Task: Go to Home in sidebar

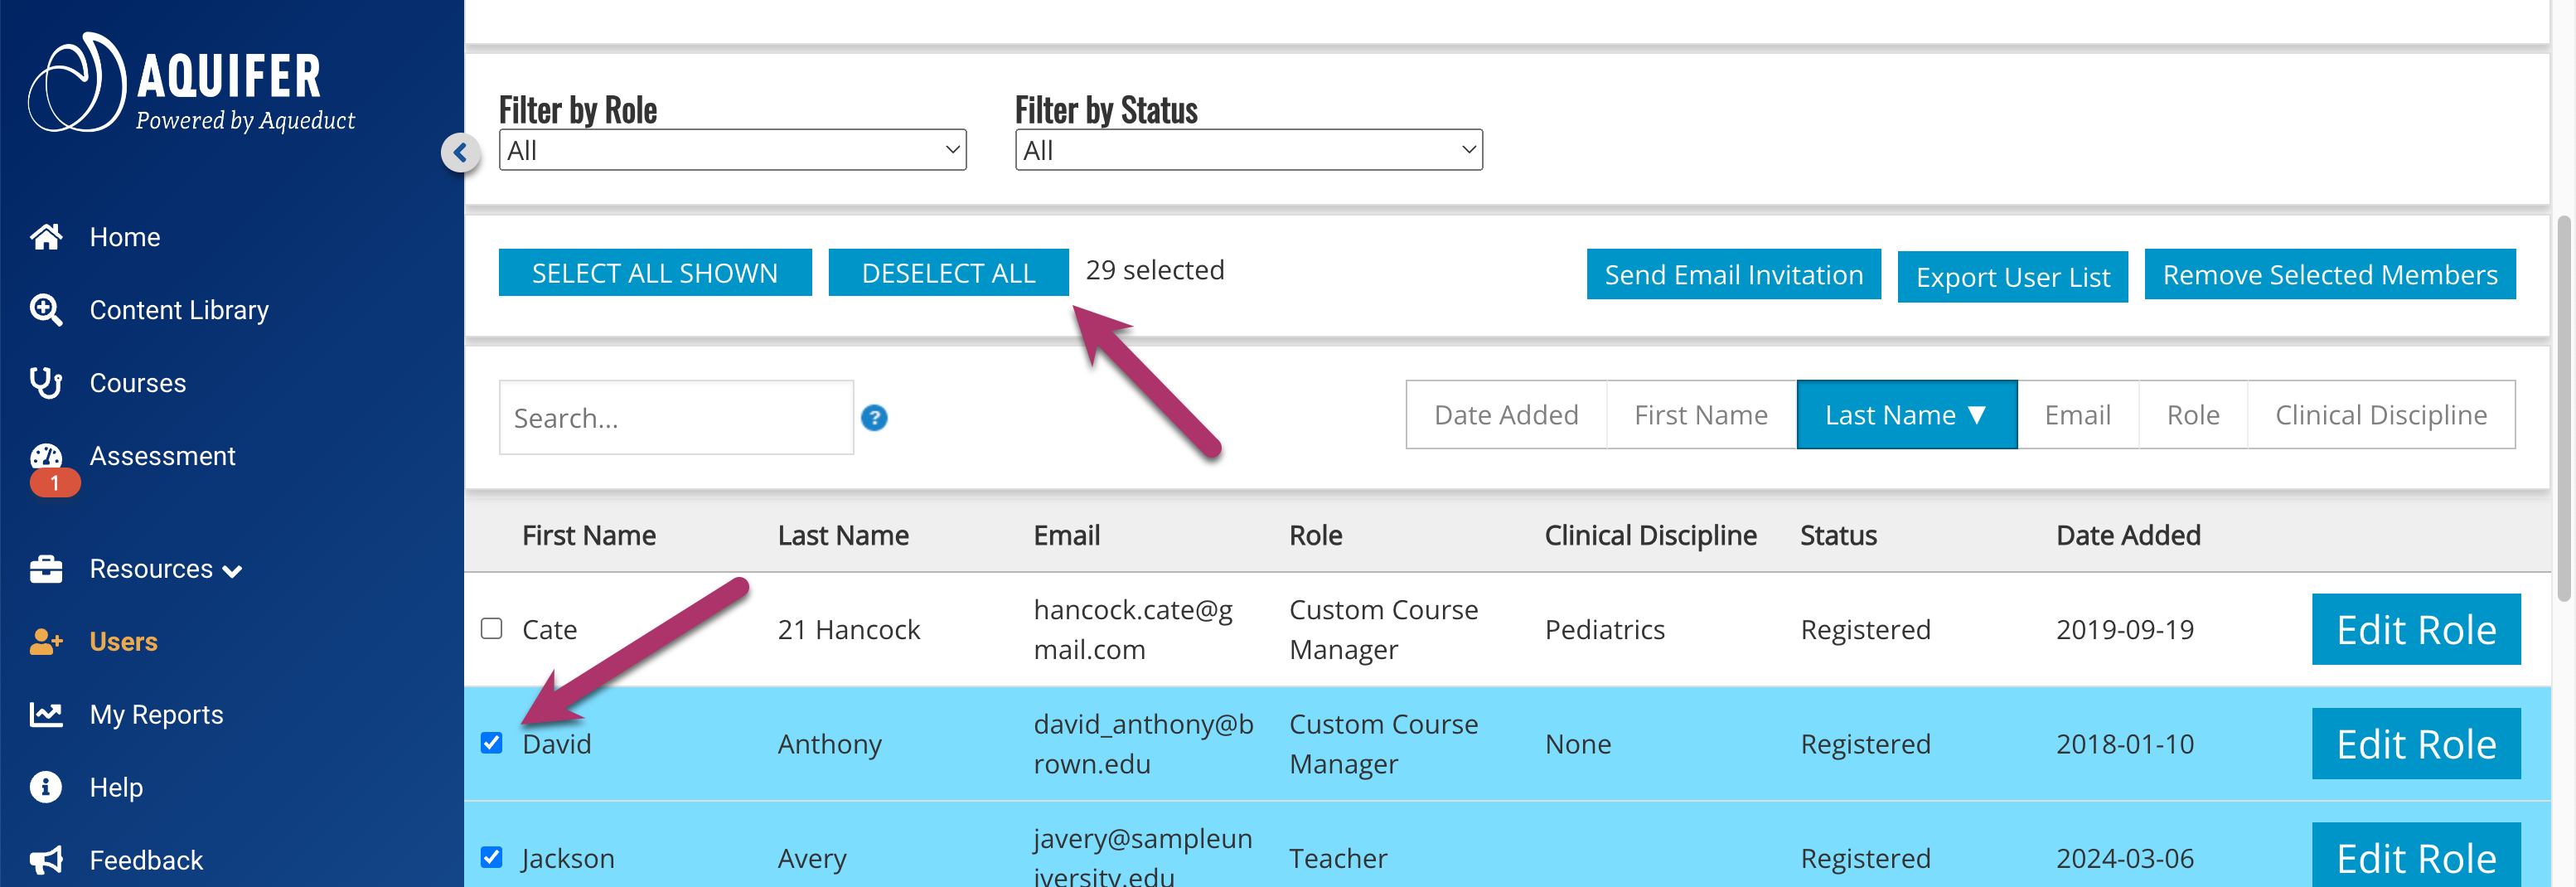Action: pos(125,237)
